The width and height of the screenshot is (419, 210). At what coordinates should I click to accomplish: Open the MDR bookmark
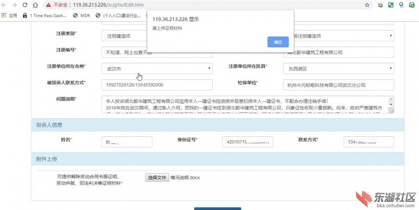[81, 15]
